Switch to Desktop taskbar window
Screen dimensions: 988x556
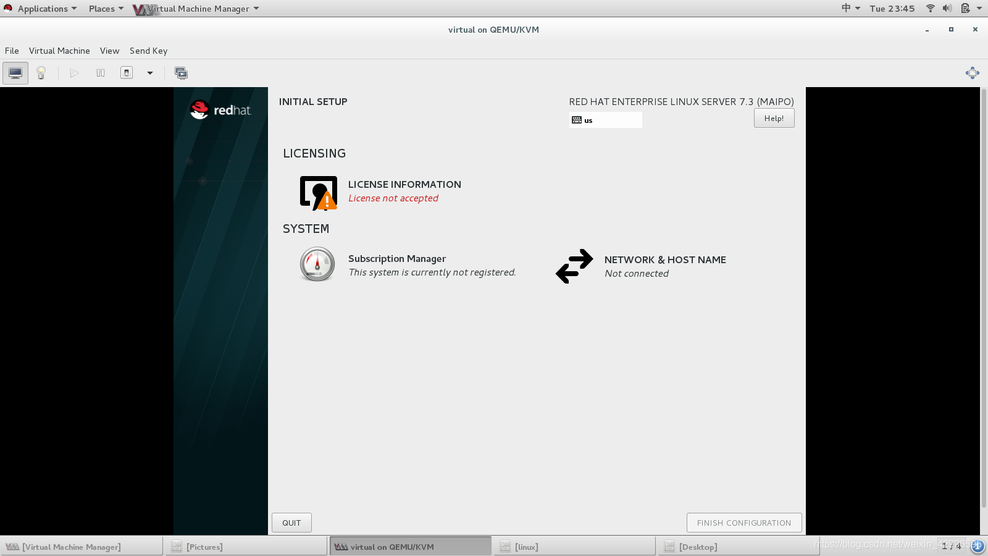[x=739, y=547]
